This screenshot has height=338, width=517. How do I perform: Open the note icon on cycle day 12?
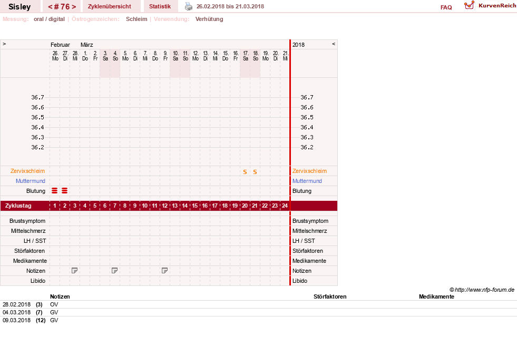[164, 271]
